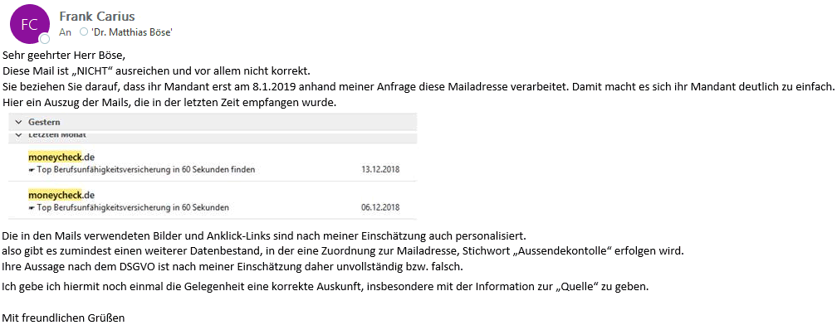
Task: Open moneycheck.de mail dated 06.12.2018
Action: [213, 201]
